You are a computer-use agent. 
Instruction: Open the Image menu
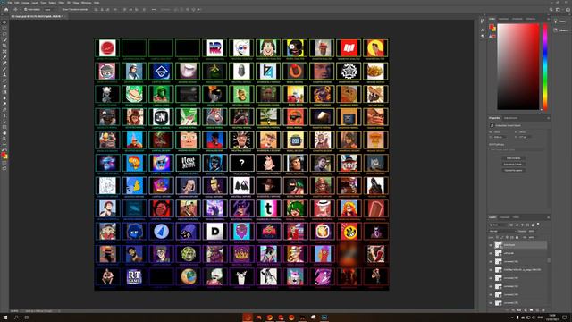25,3
